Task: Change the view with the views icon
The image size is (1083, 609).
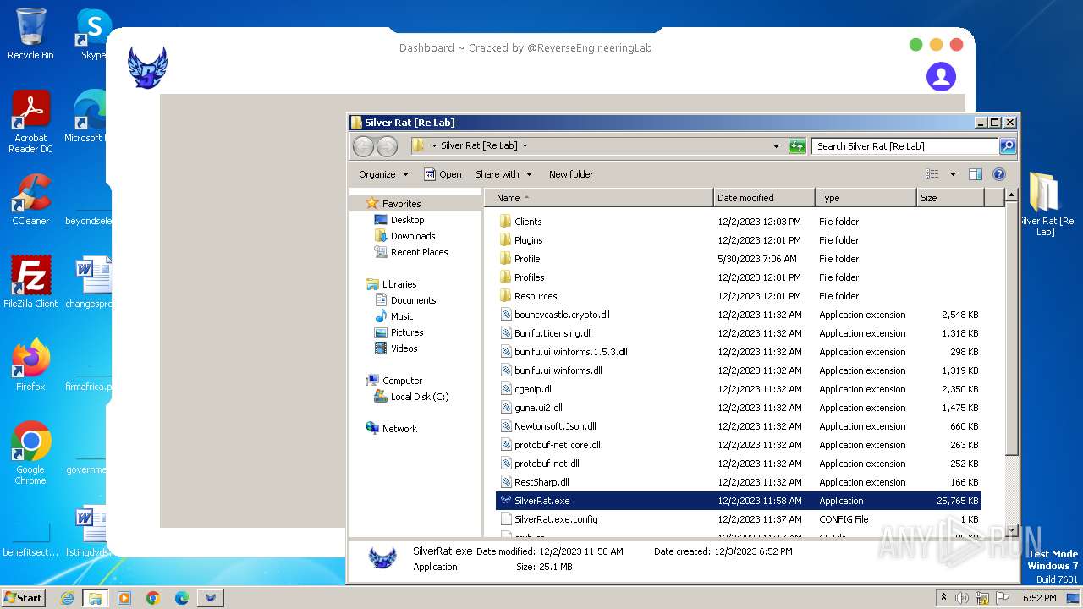Action: (x=932, y=174)
